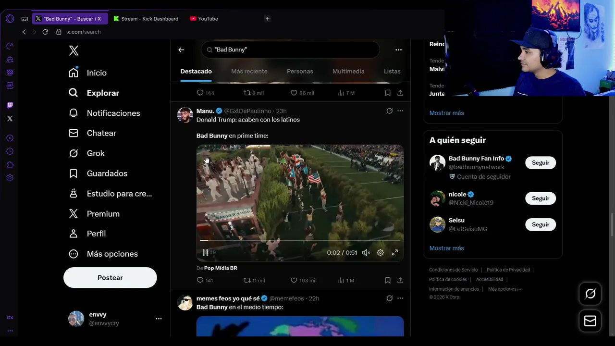Viewport: 615px width, 346px height.
Task: Share Manu. post
Action: (400, 280)
